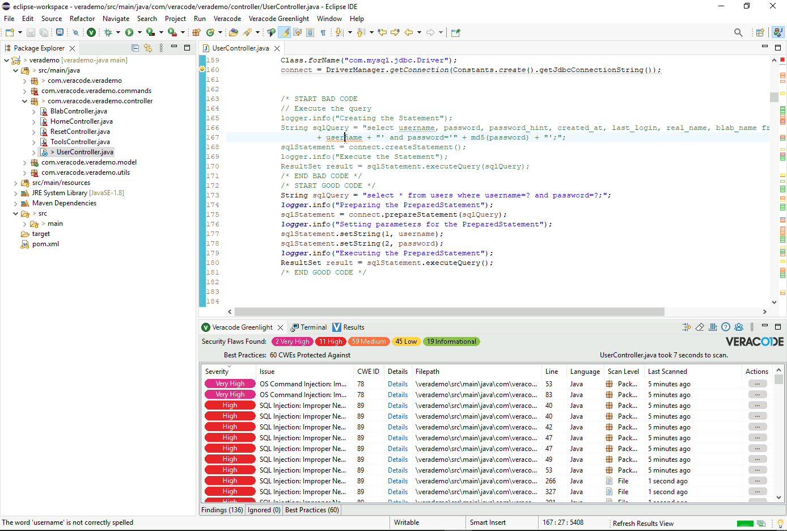Click the New file wizard icon
The width and height of the screenshot is (787, 531).
(x=10, y=32)
